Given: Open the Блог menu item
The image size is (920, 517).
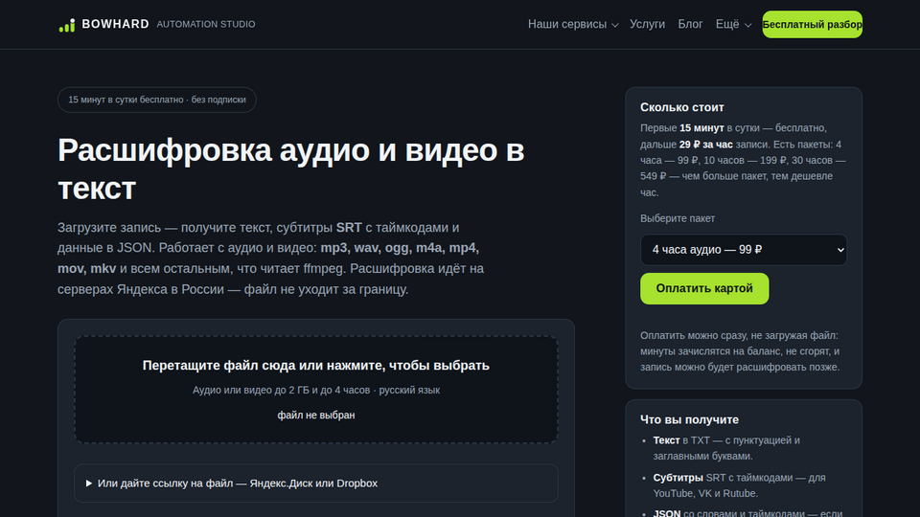Looking at the screenshot, I should (690, 24).
